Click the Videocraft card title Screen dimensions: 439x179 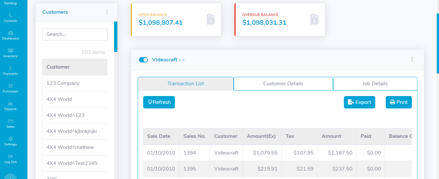click(x=168, y=60)
